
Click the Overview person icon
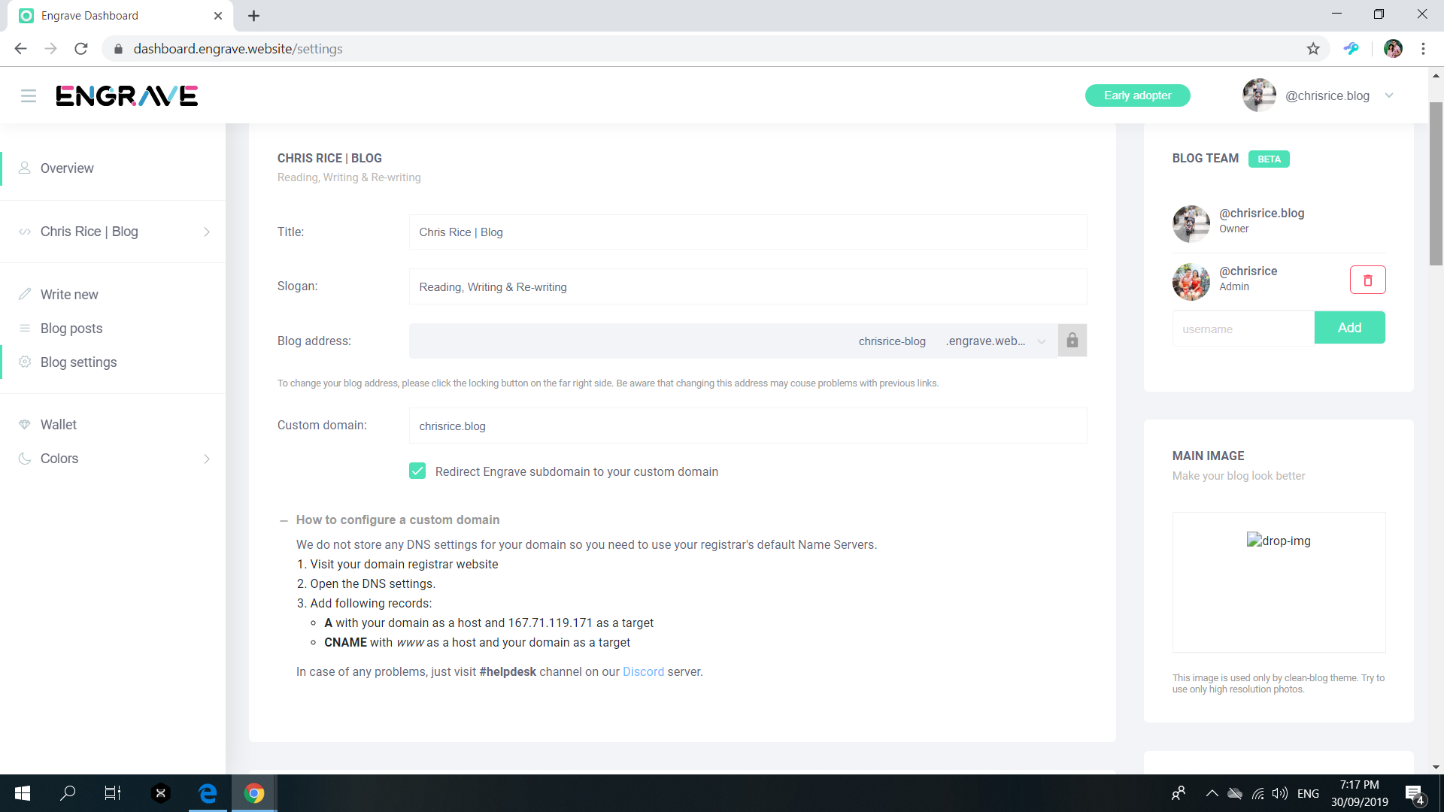25,168
